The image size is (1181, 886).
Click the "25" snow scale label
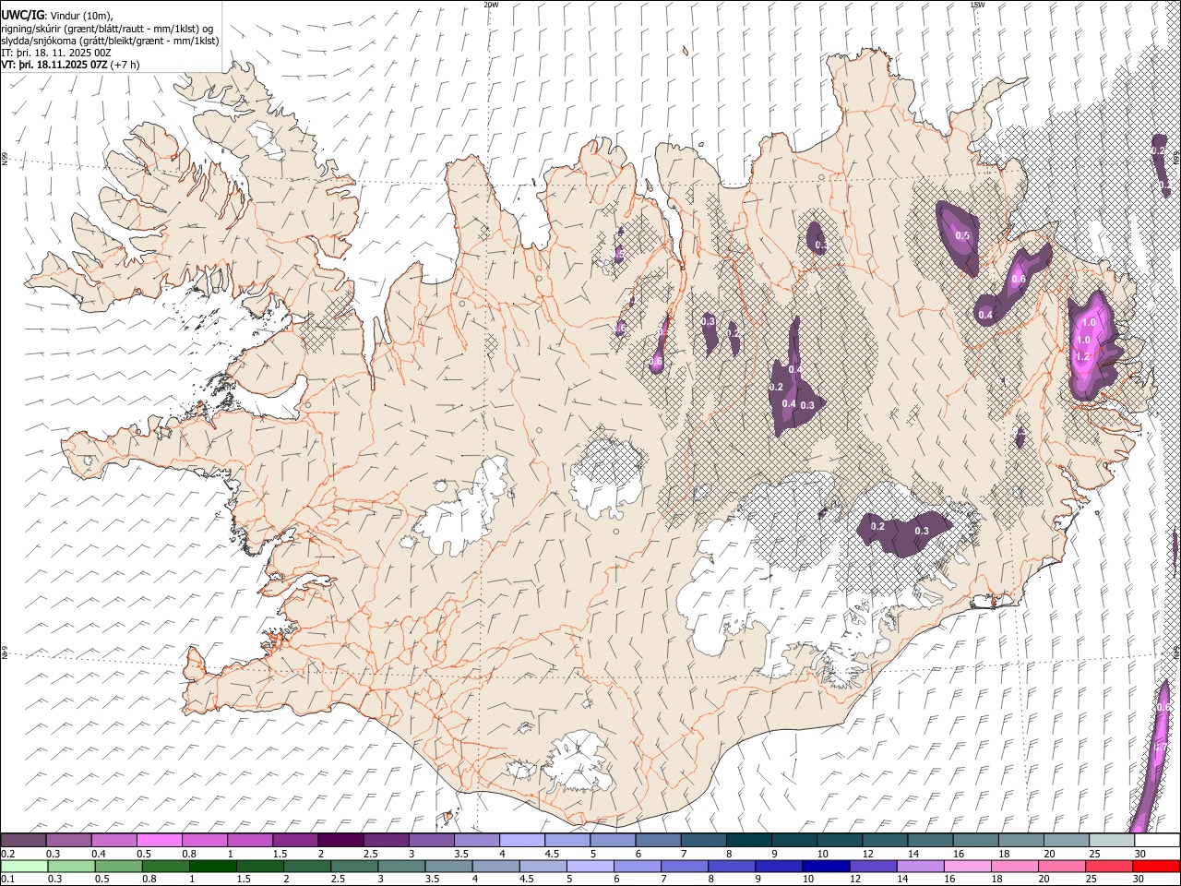coord(1095,854)
